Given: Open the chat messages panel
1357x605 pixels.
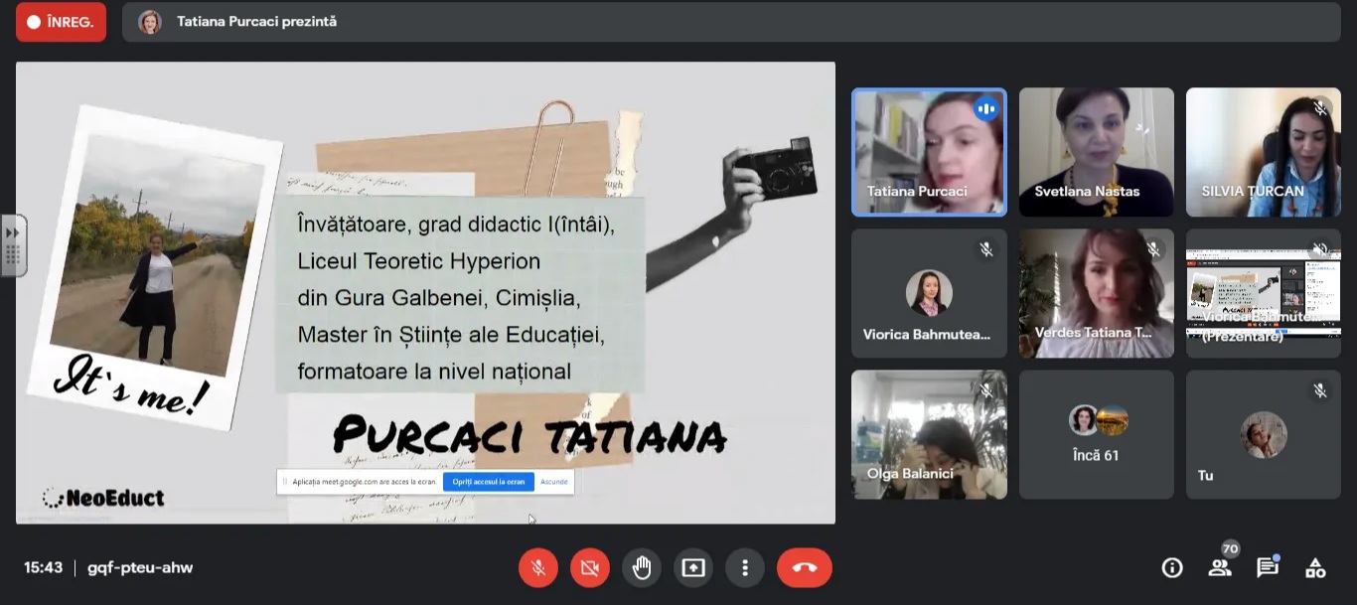Looking at the screenshot, I should pyautogui.click(x=1268, y=568).
